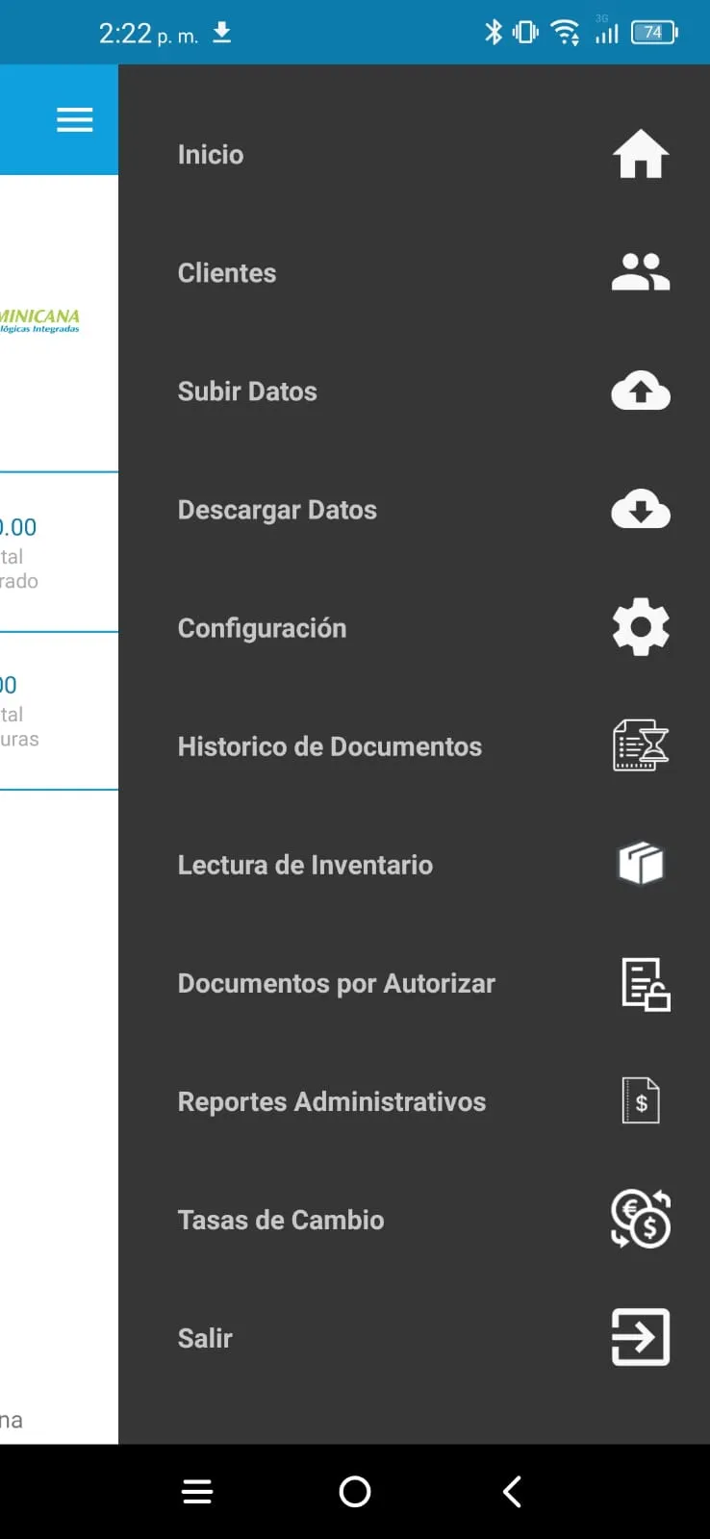This screenshot has width=710, height=1539.
Task: Tap the hamburger menu icon
Action: pyautogui.click(x=74, y=120)
